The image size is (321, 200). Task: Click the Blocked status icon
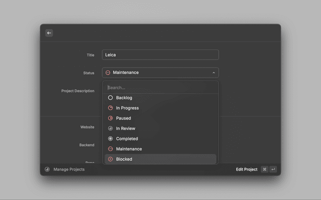click(x=110, y=159)
